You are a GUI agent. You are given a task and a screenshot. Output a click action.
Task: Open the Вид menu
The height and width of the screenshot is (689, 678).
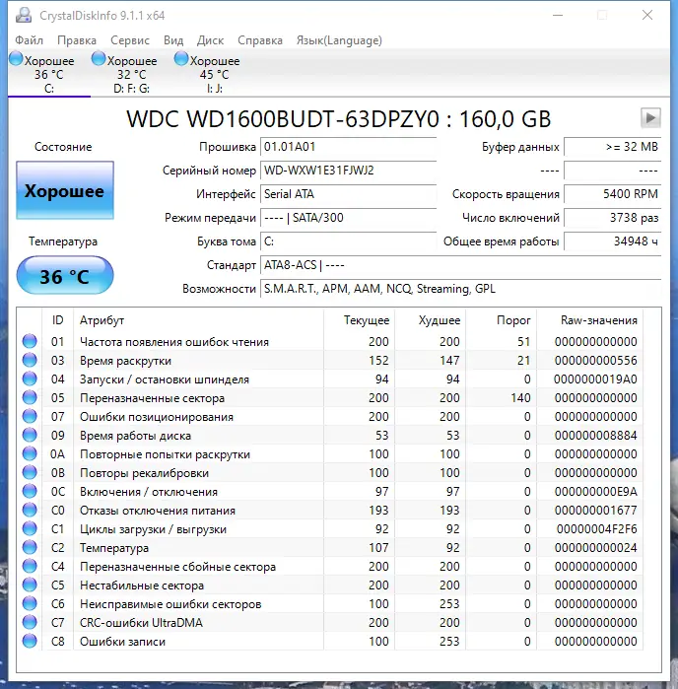[173, 40]
